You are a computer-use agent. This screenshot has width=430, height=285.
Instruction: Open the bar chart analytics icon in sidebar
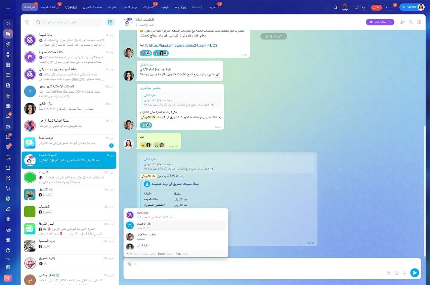(8, 219)
